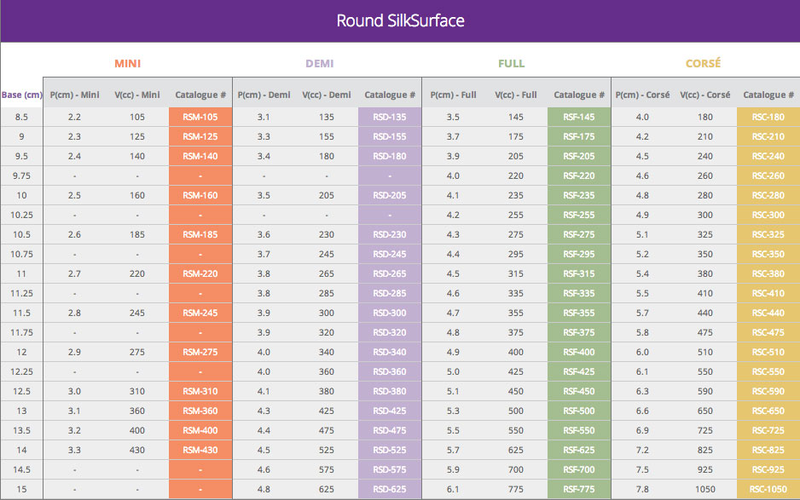The image size is (800, 500).
Task: Select the orange RSM-430 catalogue cell
Action: click(200, 451)
